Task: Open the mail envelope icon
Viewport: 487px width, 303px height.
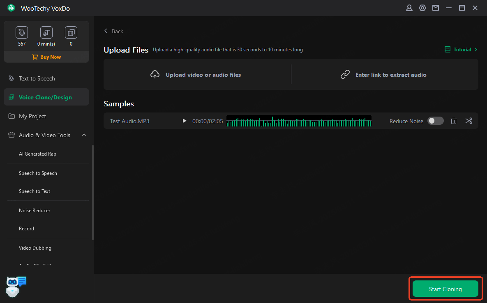Action: [x=435, y=8]
